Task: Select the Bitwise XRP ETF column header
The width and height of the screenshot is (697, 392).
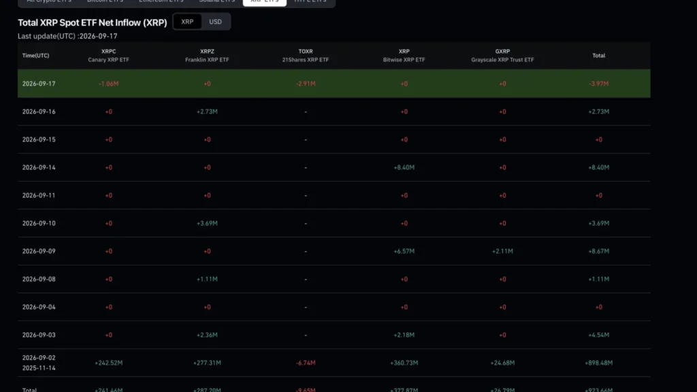Action: pos(404,56)
